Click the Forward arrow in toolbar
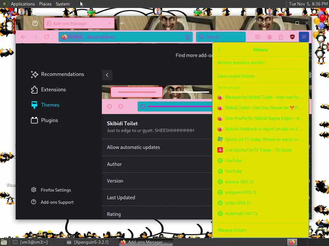The image size is (329, 246). click(35, 37)
